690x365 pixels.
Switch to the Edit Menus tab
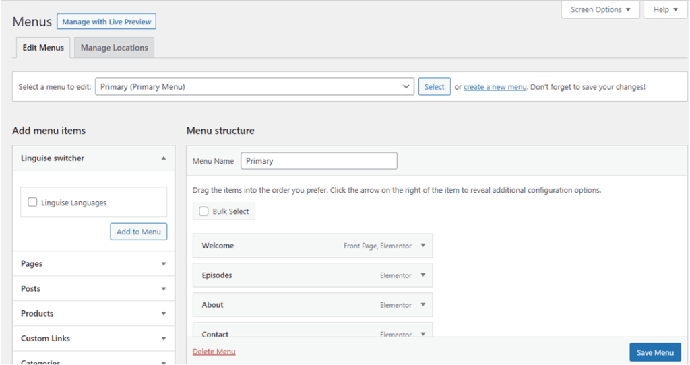pyautogui.click(x=43, y=48)
